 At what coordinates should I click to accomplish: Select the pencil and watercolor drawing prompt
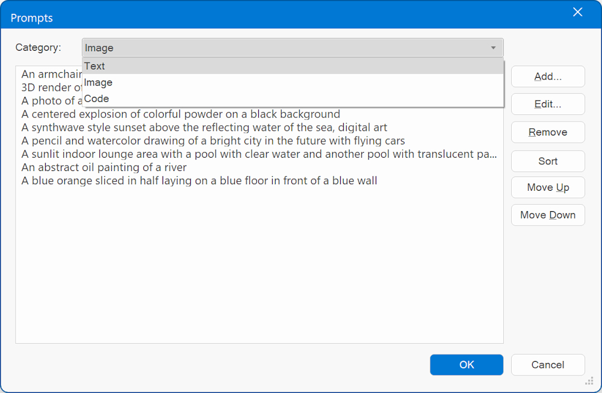213,141
